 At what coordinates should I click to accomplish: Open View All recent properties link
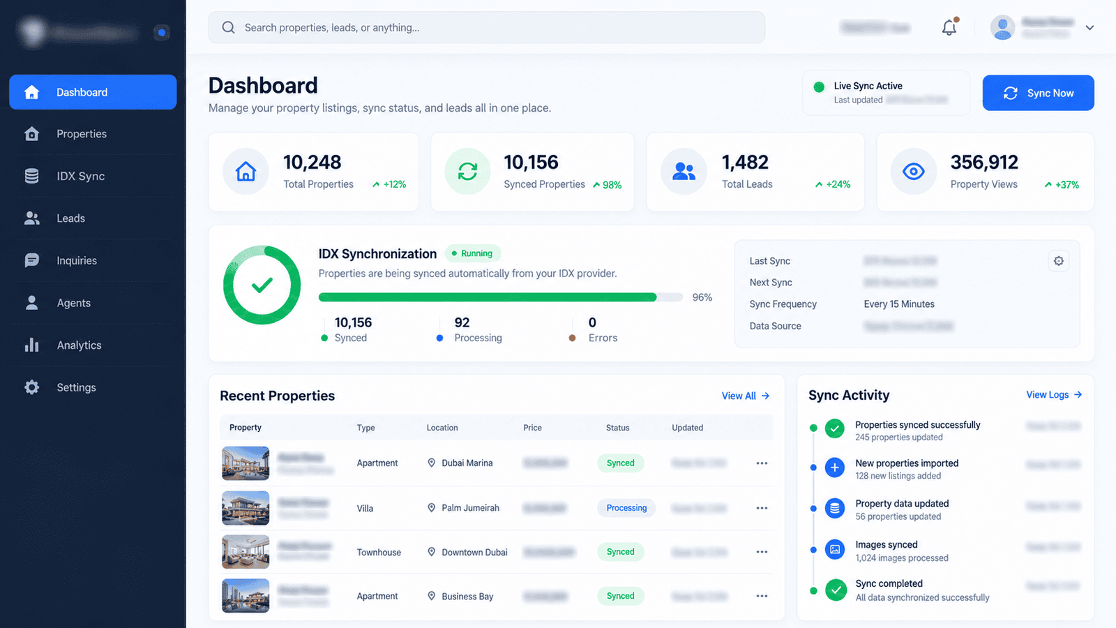coord(746,396)
